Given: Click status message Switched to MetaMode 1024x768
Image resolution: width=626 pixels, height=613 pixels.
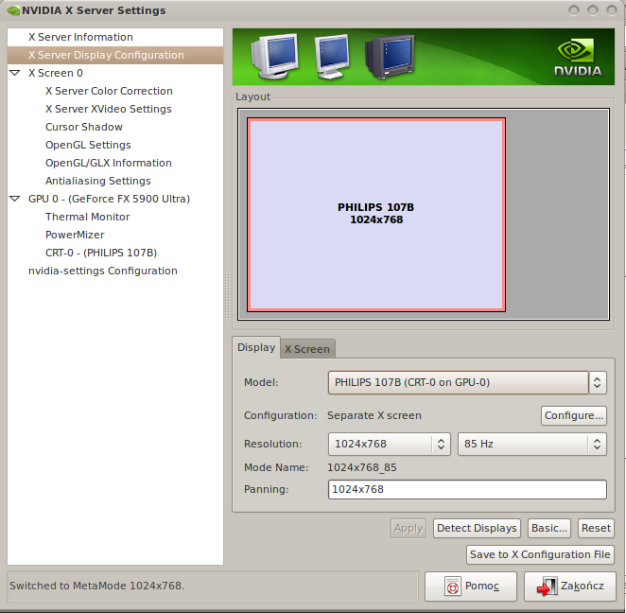Looking at the screenshot, I should click(x=97, y=586).
